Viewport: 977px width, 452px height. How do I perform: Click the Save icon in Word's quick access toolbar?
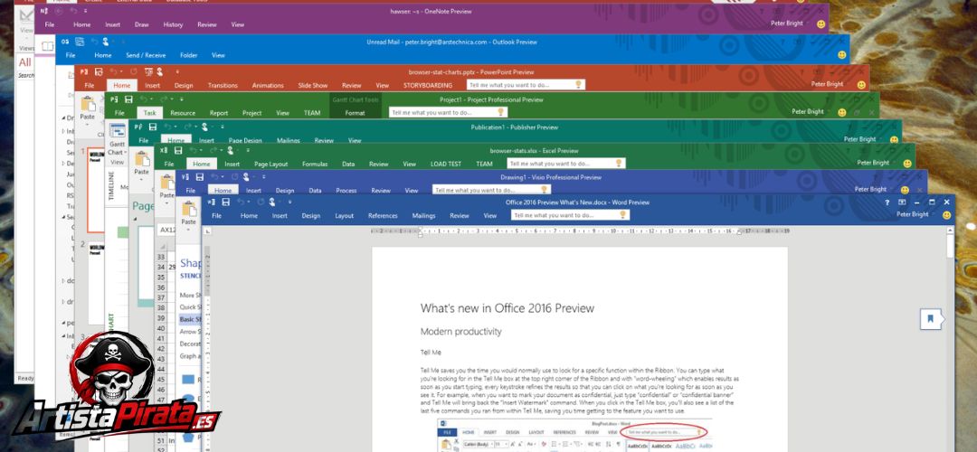(225, 202)
